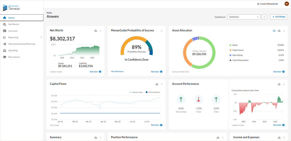The width and height of the screenshot is (291, 141).
Task: Click the AC user avatar
Action: click(x=286, y=4)
